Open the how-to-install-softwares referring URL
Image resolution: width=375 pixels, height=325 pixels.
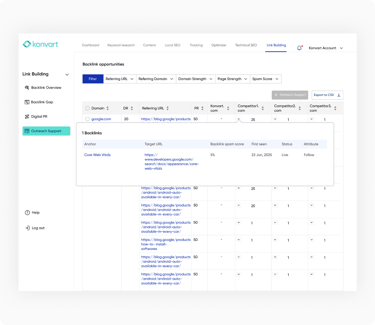tap(166, 244)
